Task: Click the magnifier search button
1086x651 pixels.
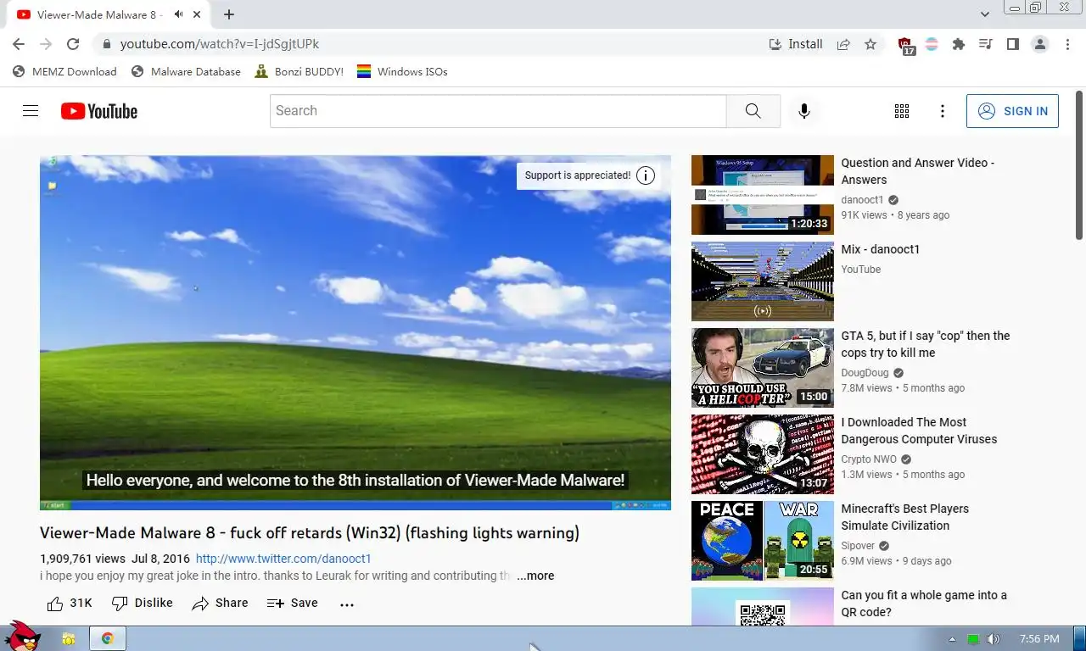Action: coord(753,111)
